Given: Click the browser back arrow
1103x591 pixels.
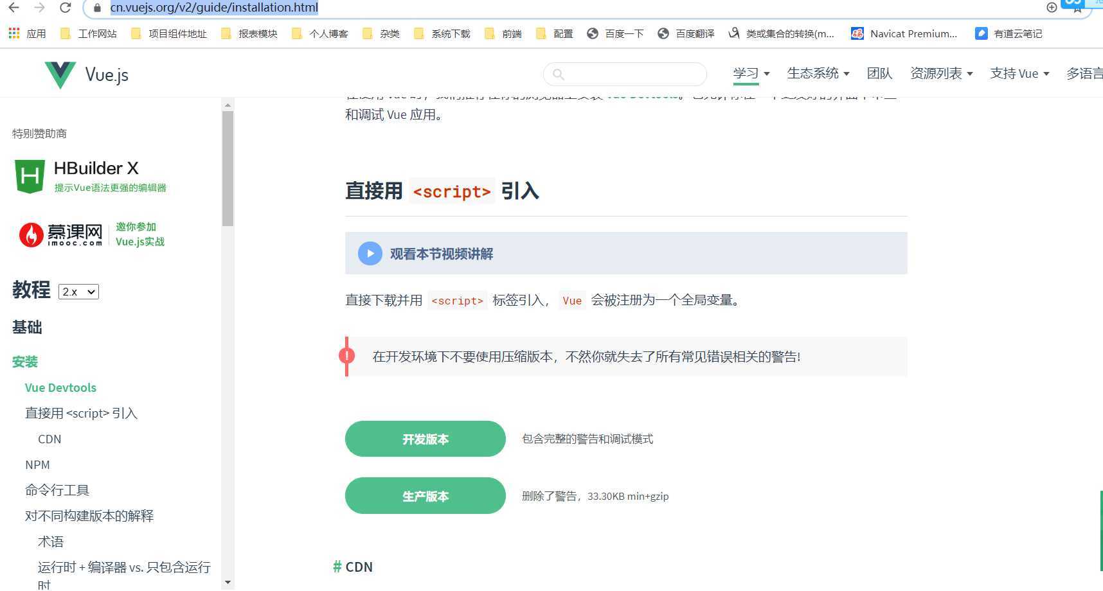Looking at the screenshot, I should 13,8.
